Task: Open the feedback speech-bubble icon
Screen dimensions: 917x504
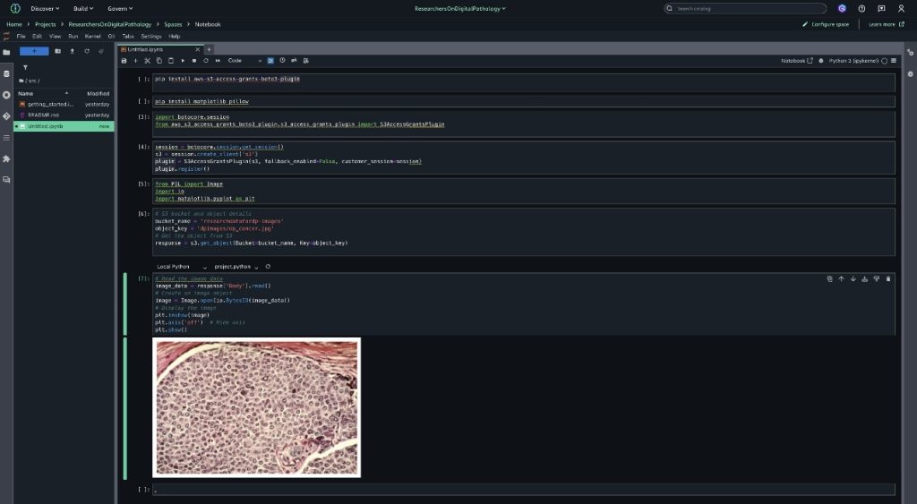Action: [881, 9]
